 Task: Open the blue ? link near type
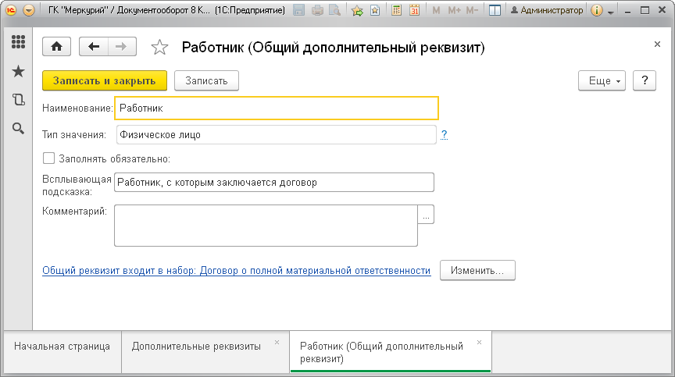pos(445,134)
